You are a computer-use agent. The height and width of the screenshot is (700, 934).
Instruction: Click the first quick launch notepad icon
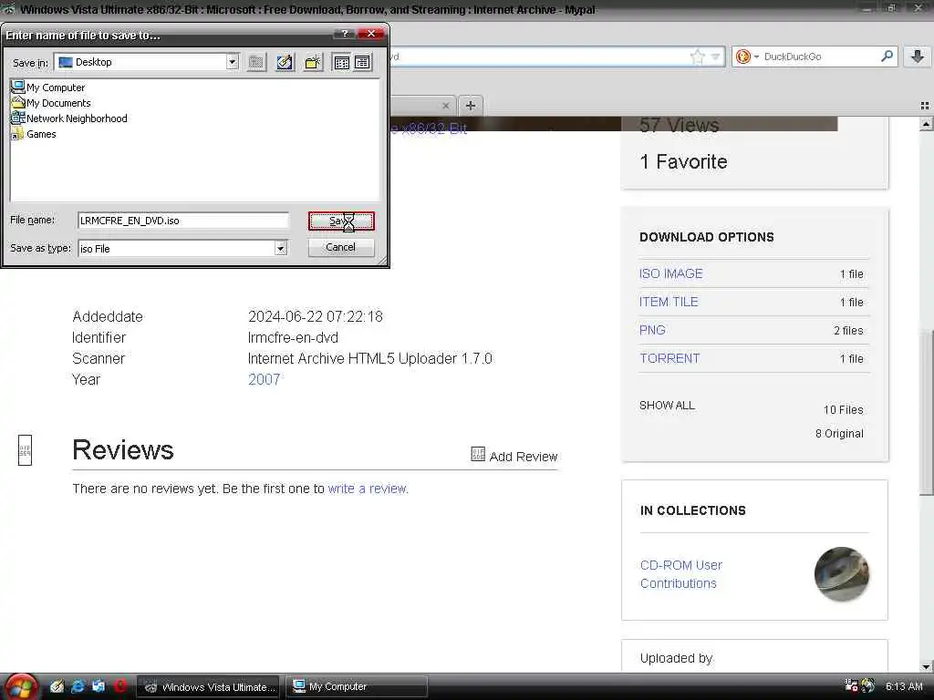[57, 686]
